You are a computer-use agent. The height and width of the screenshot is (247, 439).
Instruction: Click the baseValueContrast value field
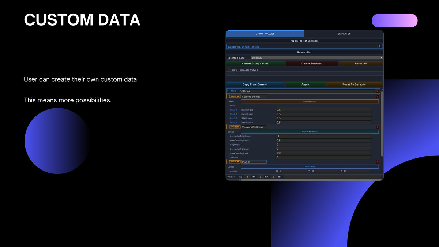324,149
